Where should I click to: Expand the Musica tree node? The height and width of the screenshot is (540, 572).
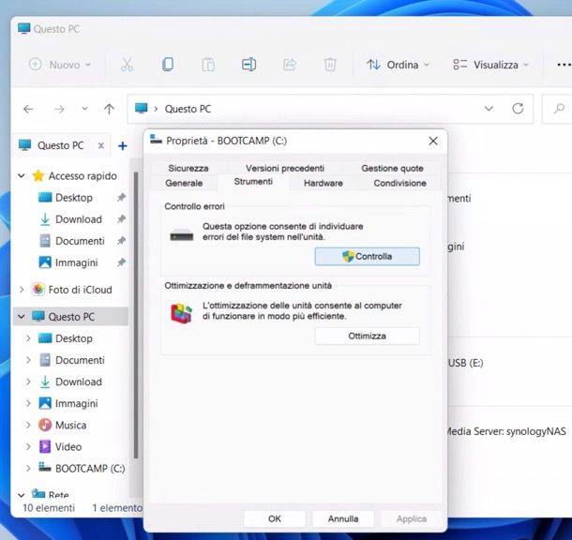(28, 425)
